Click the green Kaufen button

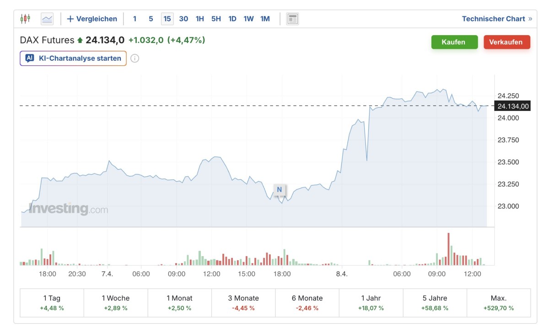tap(454, 42)
